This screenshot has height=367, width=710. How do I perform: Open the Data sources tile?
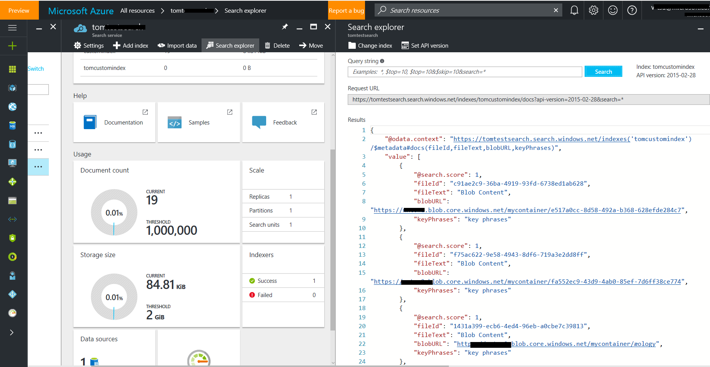click(x=114, y=347)
